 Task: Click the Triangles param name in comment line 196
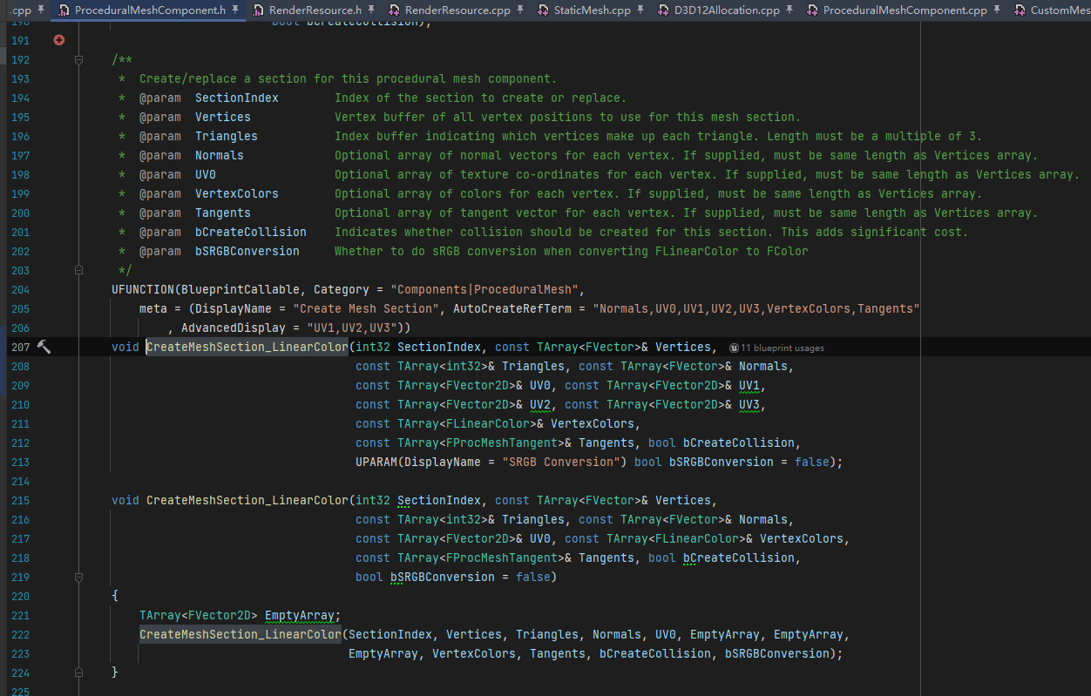(227, 136)
